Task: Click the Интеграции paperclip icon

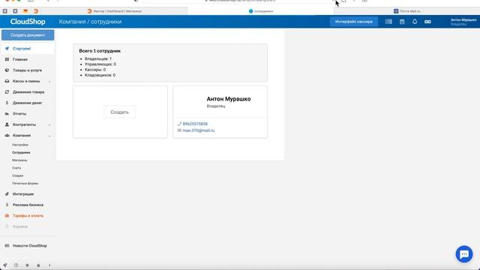Action: [7, 194]
